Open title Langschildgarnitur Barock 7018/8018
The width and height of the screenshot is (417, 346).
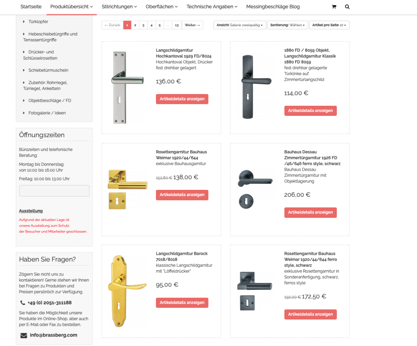[x=181, y=257]
